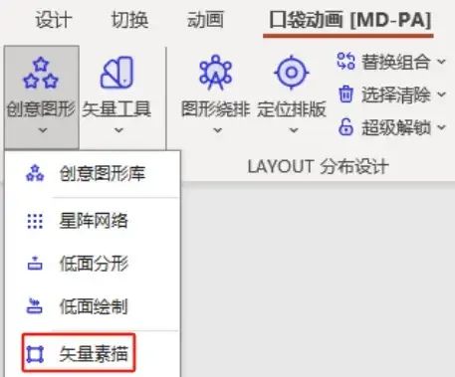Open the 设计 ribbon tab

coord(54,20)
